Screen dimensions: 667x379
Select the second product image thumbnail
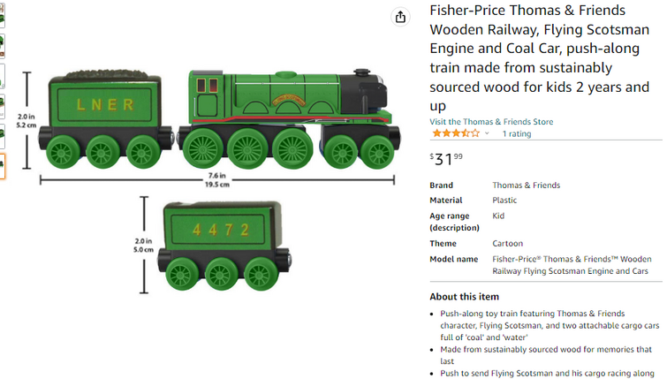[x=2, y=46]
